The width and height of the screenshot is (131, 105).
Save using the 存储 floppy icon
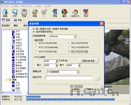24,13
